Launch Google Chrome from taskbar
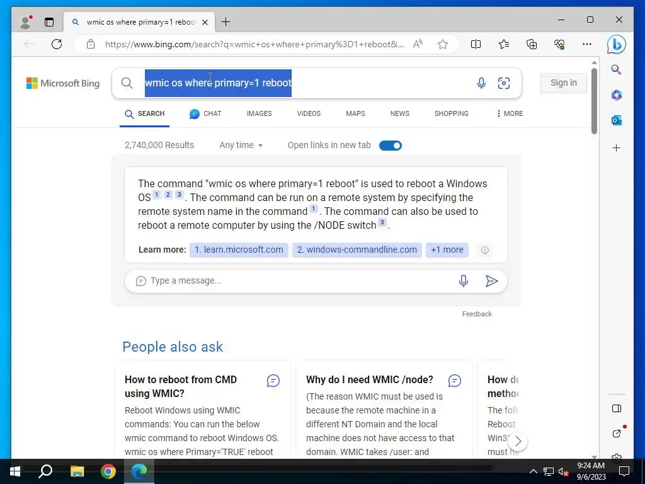Screen dimensions: 645x484 pos(108,471)
